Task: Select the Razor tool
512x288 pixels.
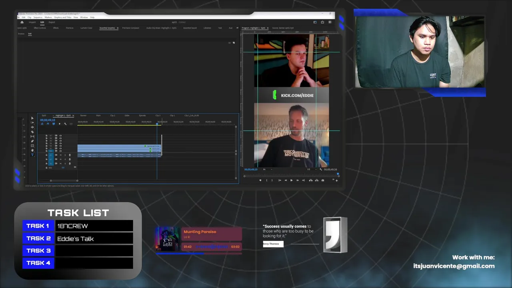Action: [x=32, y=132]
